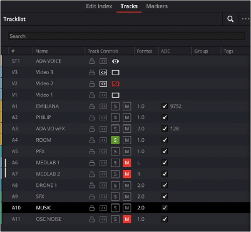Enable the disabled Video 2 track icon
Image resolution: width=251 pixels, height=232 pixels.
pyautogui.click(x=115, y=84)
